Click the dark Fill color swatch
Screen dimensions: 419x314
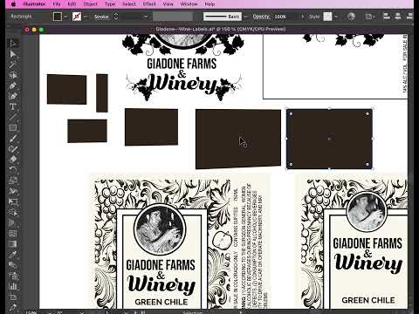click(58, 17)
